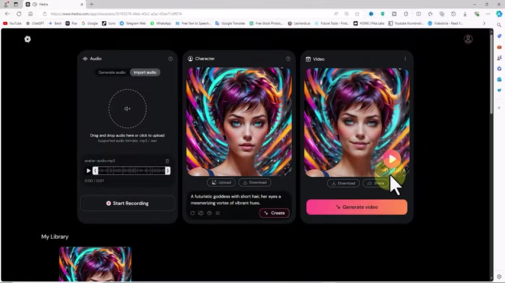Switch to the Import audio tab
The width and height of the screenshot is (505, 283).
145,73
